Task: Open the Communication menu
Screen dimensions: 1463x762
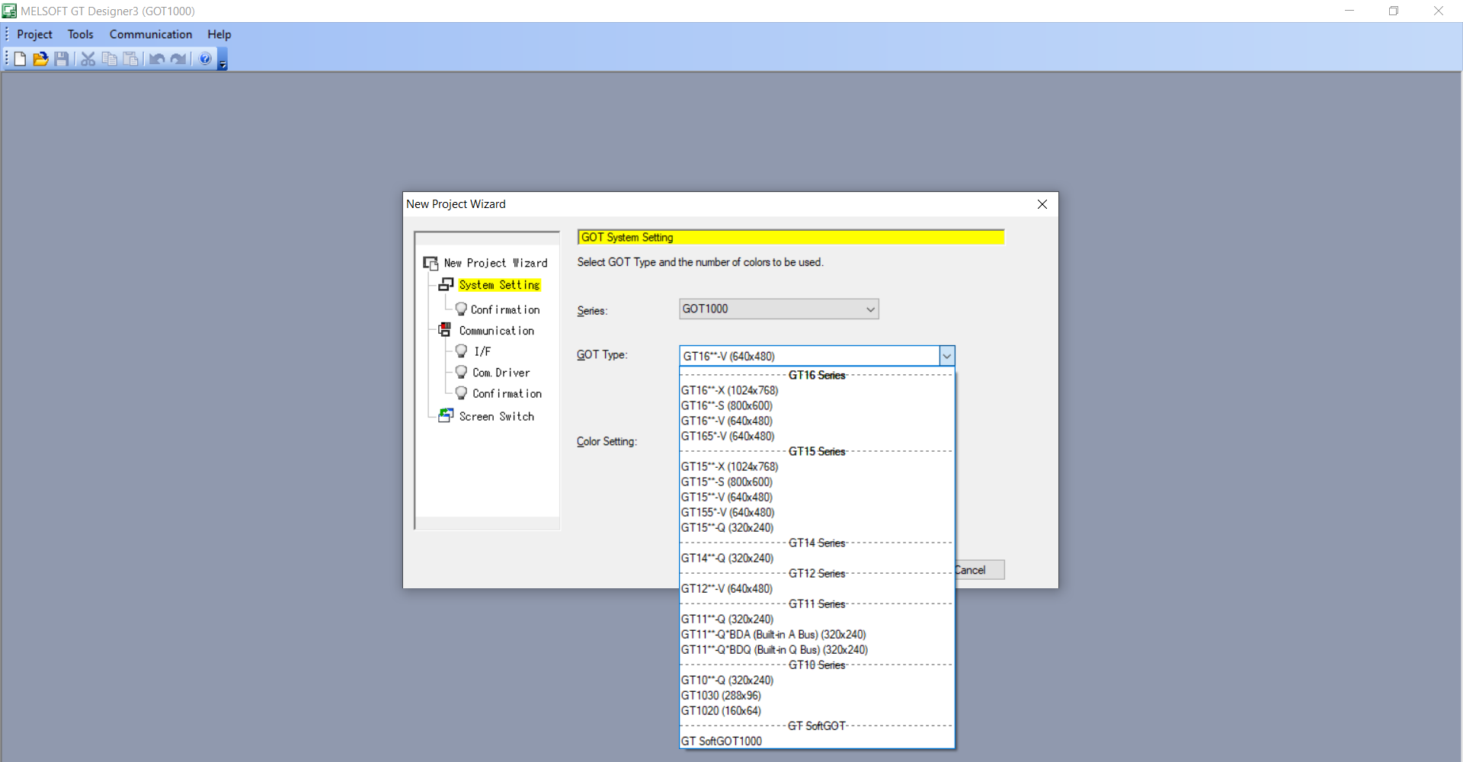Action: 151,34
